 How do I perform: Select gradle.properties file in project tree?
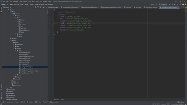12,99
